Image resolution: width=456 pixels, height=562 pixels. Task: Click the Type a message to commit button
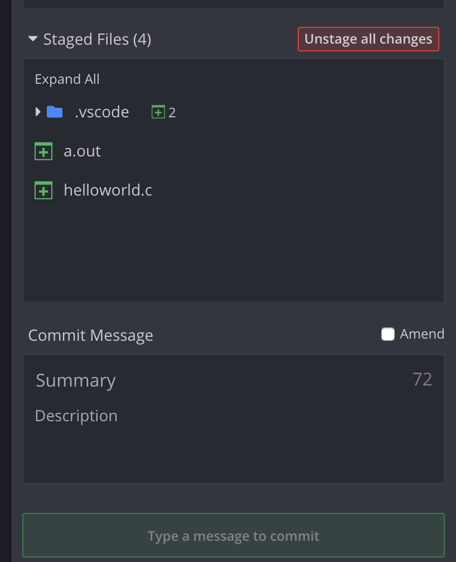233,535
